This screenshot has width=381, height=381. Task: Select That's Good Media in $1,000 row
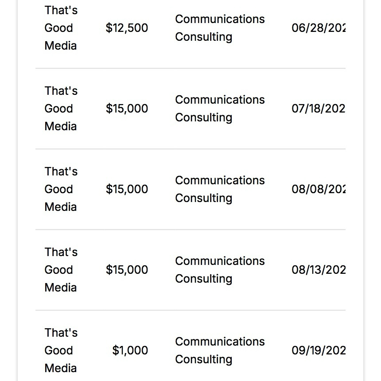point(61,350)
